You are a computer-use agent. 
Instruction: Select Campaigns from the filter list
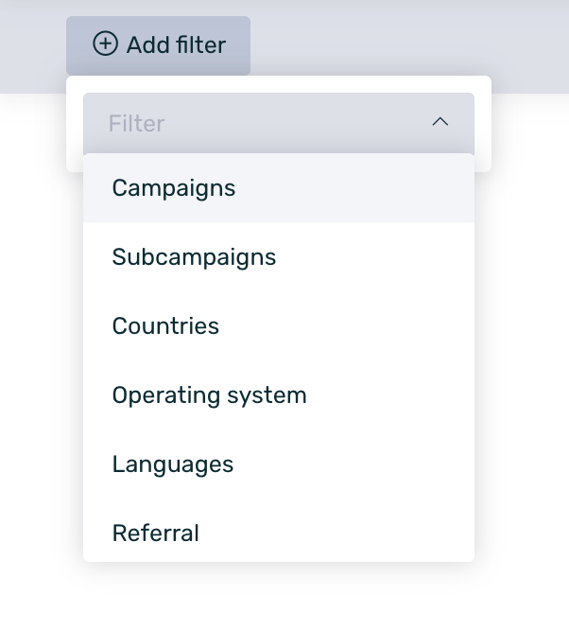(174, 188)
